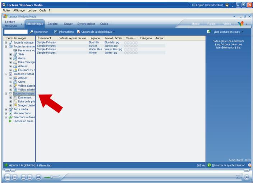Set star rating for Sunset.jpg row
The width and height of the screenshot is (253, 183).
click(131, 46)
